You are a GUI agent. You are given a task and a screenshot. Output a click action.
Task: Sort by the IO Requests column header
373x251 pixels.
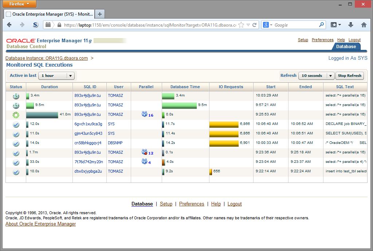(231, 87)
